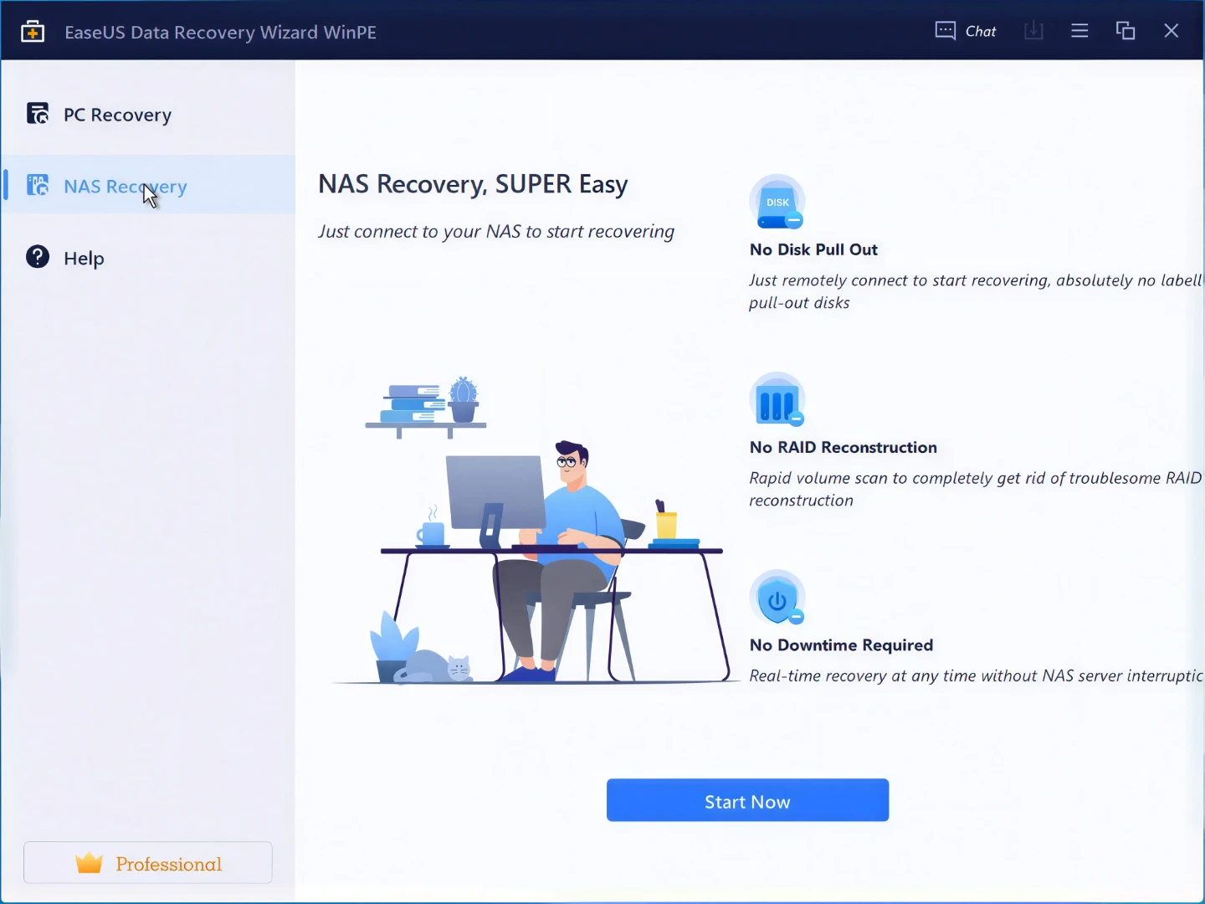1205x904 pixels.
Task: Click the Help question mark icon
Action: point(38,256)
